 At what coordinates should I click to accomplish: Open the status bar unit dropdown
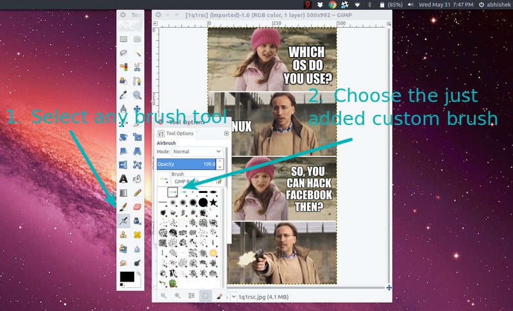coord(233,297)
